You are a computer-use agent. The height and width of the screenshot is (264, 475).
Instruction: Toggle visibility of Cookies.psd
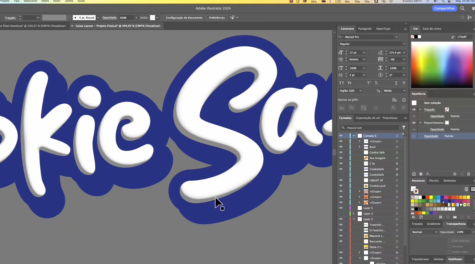pyautogui.click(x=341, y=186)
